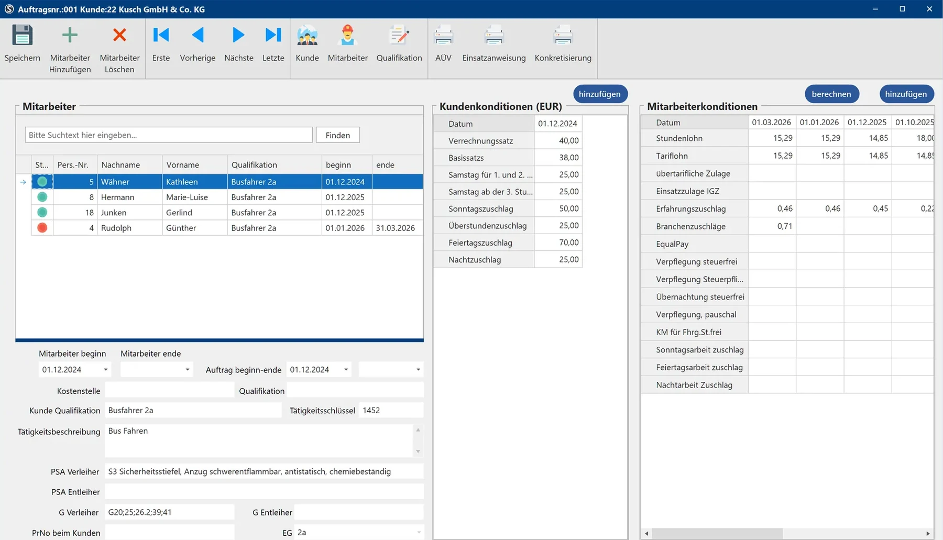Open Qualifikation from the toolbar
943x540 pixels.
coord(399,45)
